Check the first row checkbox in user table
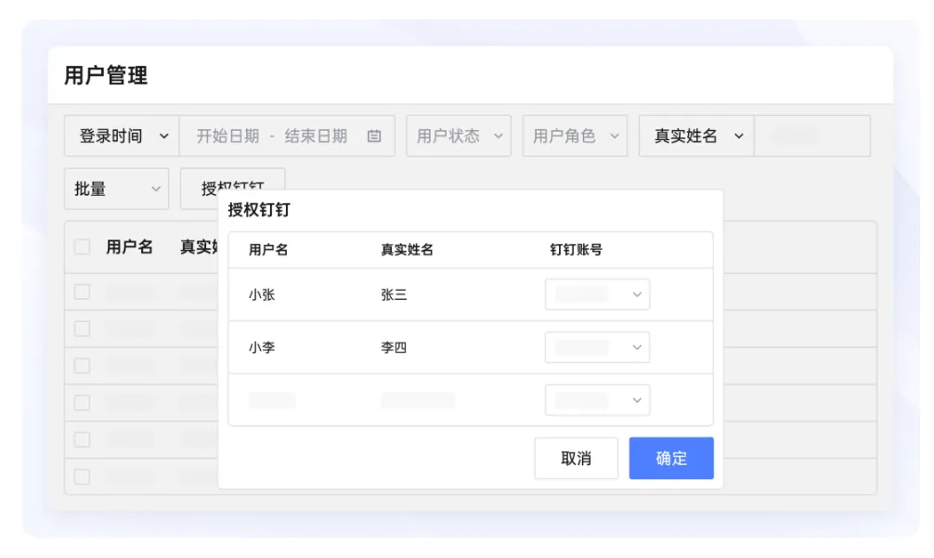The width and height of the screenshot is (934, 558). click(83, 292)
